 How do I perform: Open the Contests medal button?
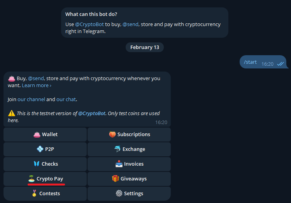pyautogui.click(x=45, y=194)
